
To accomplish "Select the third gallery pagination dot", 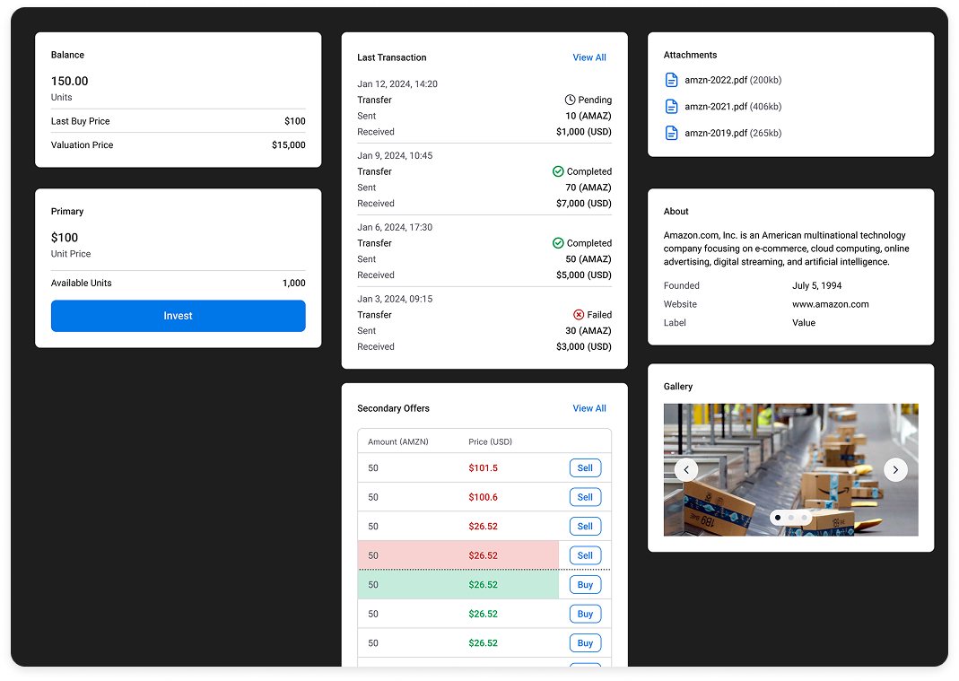I will click(x=805, y=518).
